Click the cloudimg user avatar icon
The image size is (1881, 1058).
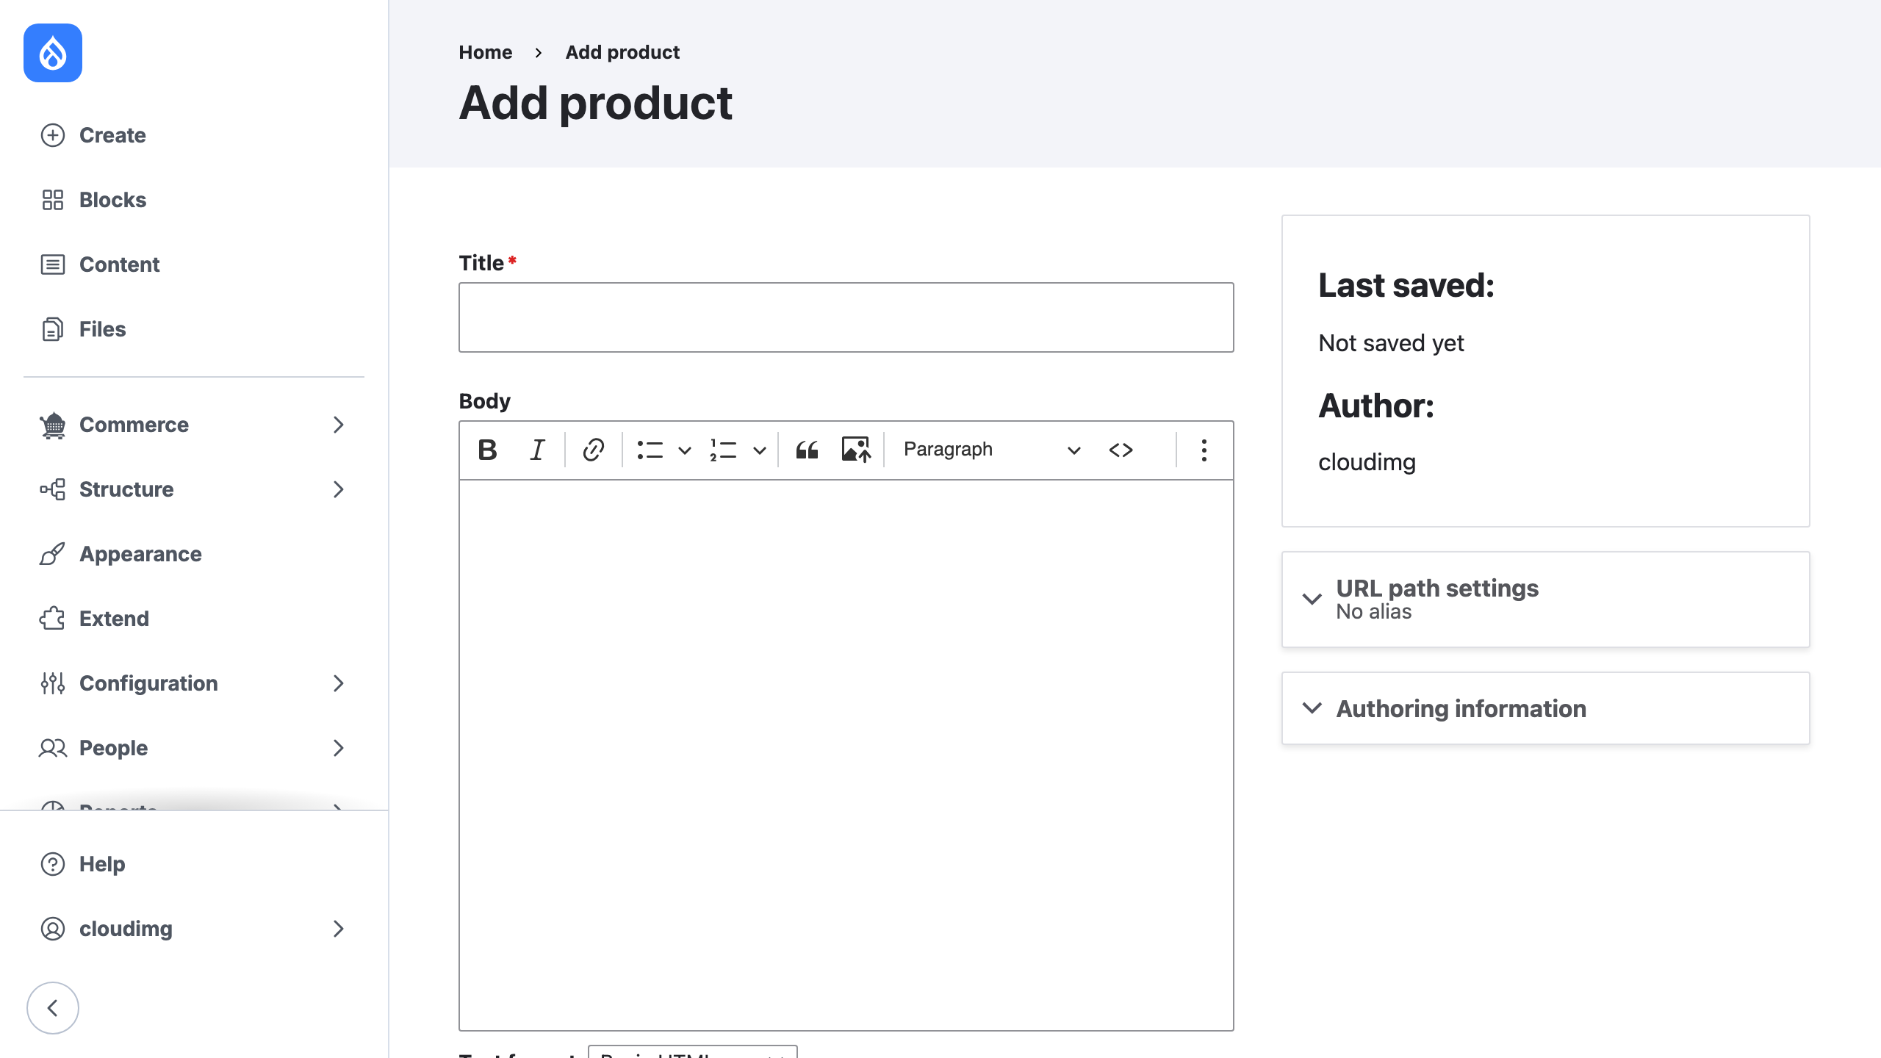coord(52,929)
